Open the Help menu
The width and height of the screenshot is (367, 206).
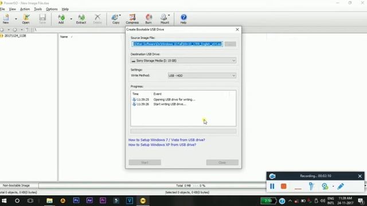(x=65, y=9)
